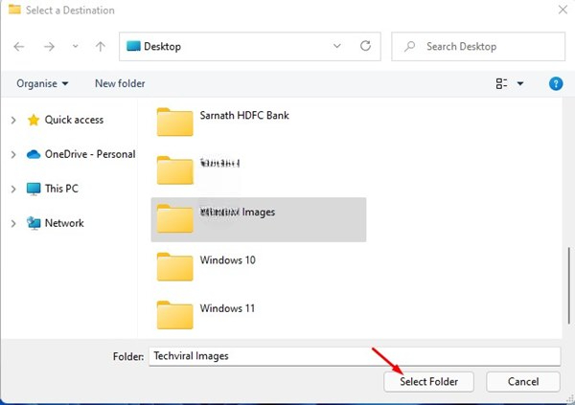The height and width of the screenshot is (405, 575).
Task: Go forward with the right arrow
Action: [49, 47]
